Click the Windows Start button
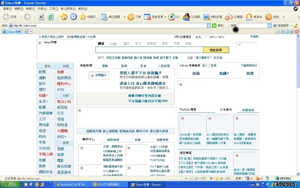Image resolution: width=300 pixels, height=188 pixels. [10, 185]
